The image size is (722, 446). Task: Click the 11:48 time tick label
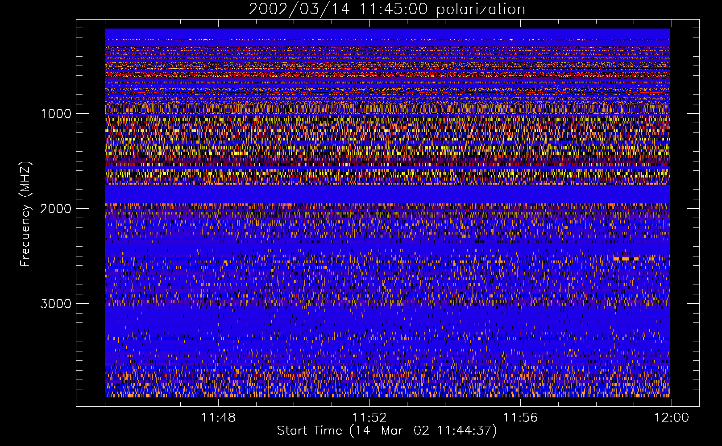tap(218, 418)
